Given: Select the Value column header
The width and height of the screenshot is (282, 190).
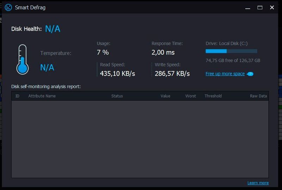Looking at the screenshot, I should tap(165, 96).
